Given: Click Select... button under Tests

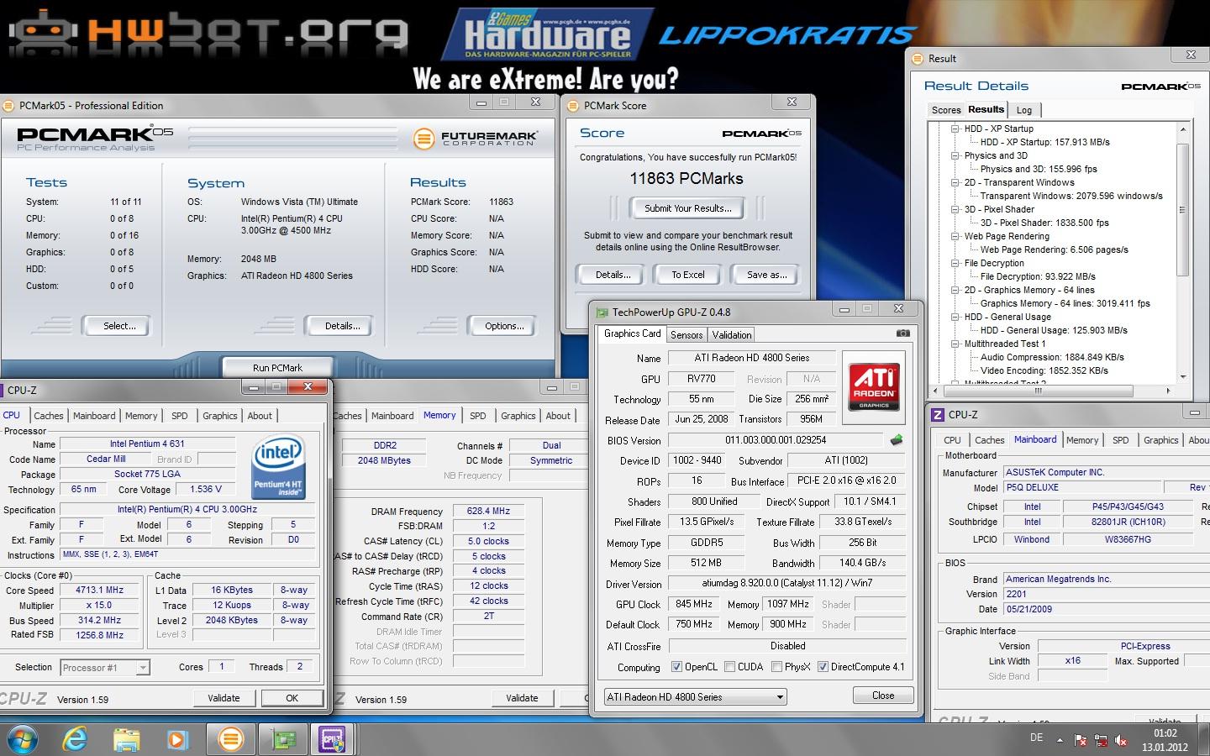Looking at the screenshot, I should click(x=118, y=326).
